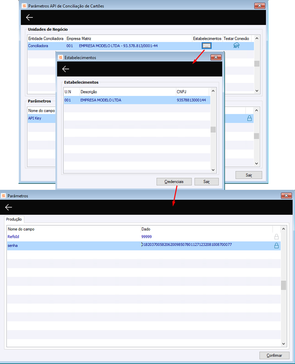This screenshot has height=364, width=295.
Task: Click the RefoId value 99999
Action: point(147,236)
